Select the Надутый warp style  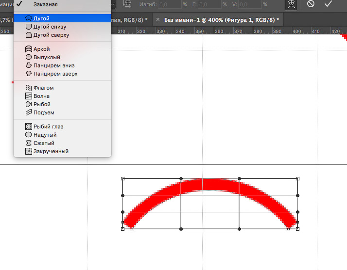tap(62, 135)
